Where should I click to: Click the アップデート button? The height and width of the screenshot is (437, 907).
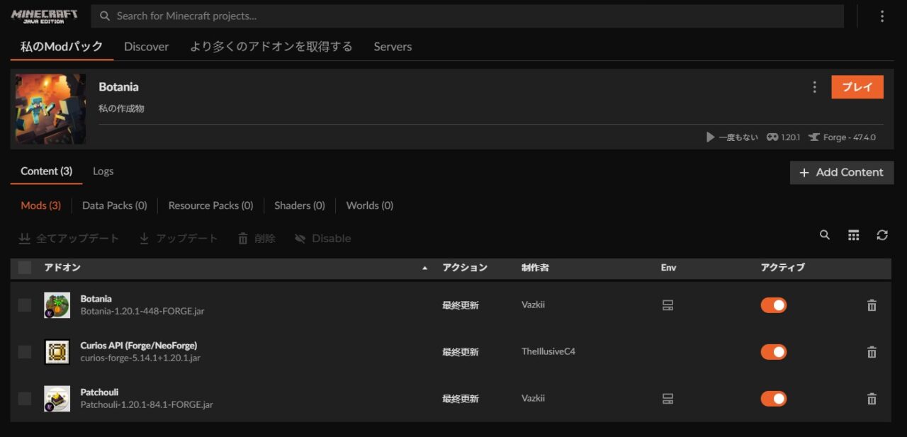179,239
